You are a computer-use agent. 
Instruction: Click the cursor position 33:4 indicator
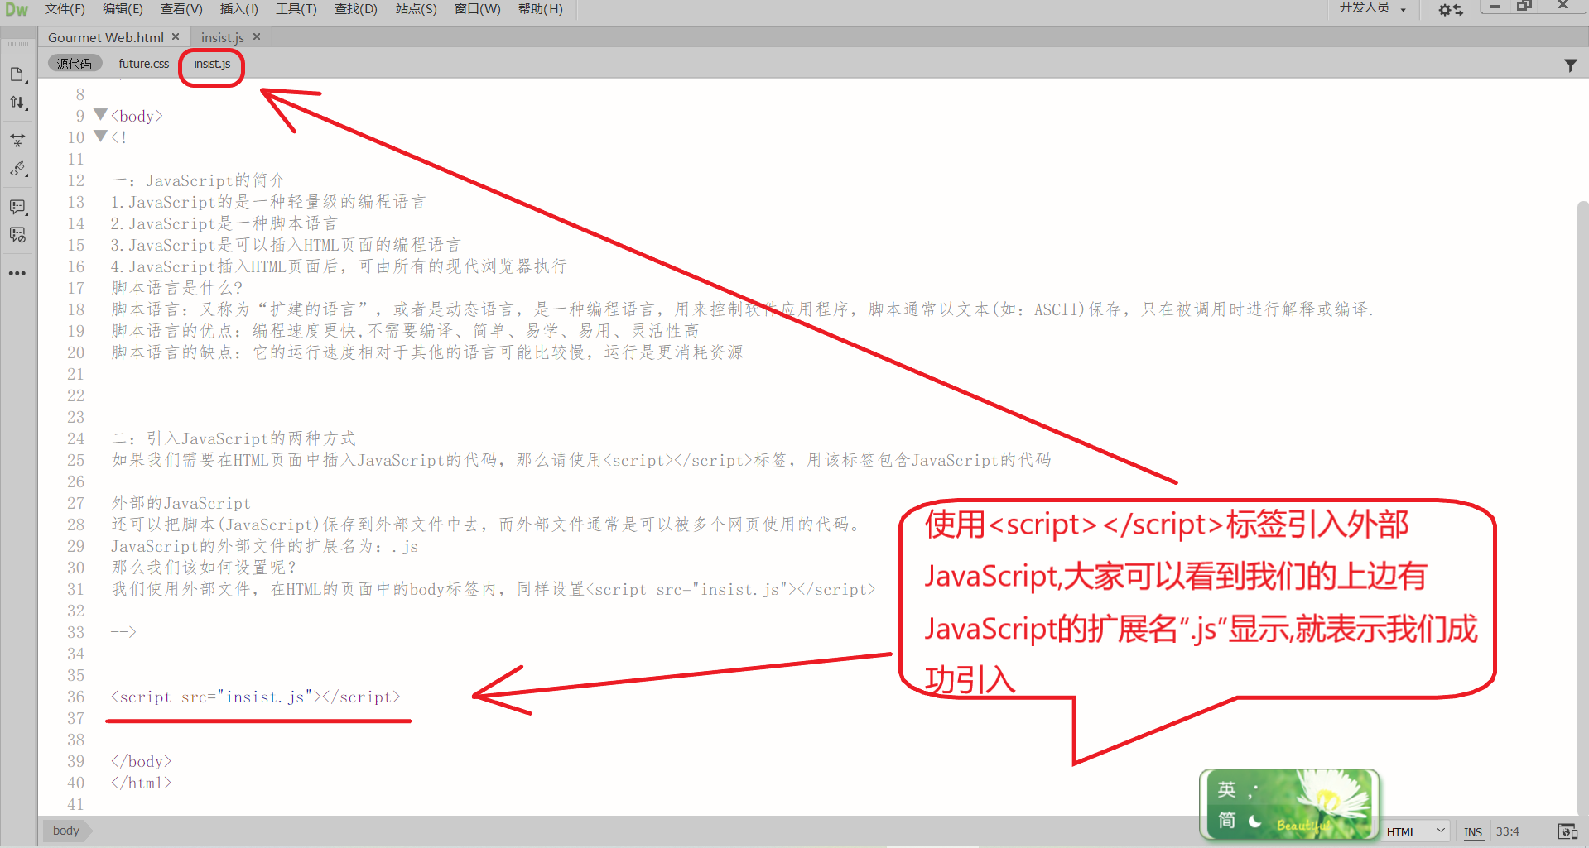(x=1507, y=831)
